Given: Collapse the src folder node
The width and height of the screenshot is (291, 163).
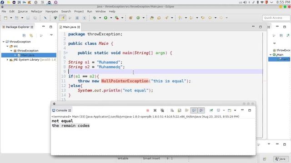Looking at the screenshot, I should click(7, 46).
